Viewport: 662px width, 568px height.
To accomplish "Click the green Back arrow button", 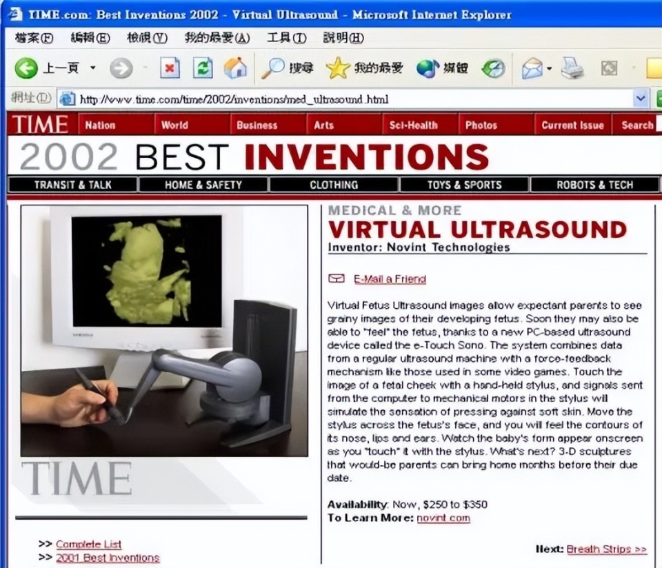I will point(26,68).
